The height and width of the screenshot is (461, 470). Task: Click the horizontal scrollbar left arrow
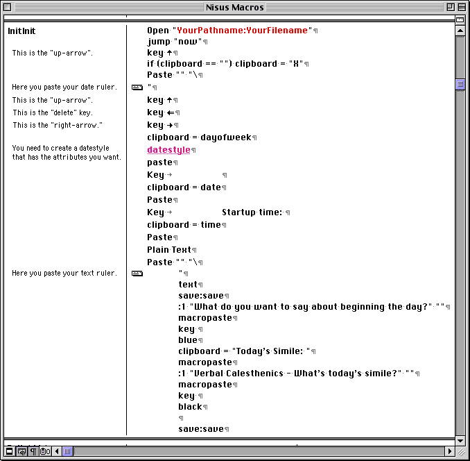[x=56, y=451]
